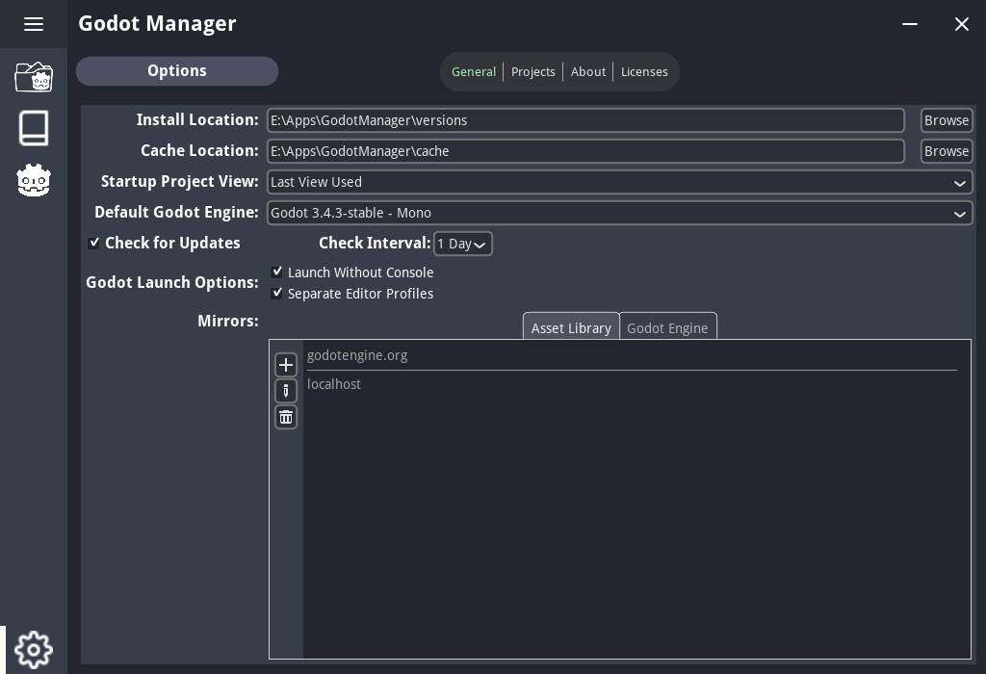This screenshot has width=986, height=674.
Task: Disable Launch Without Console option
Action: click(x=277, y=272)
